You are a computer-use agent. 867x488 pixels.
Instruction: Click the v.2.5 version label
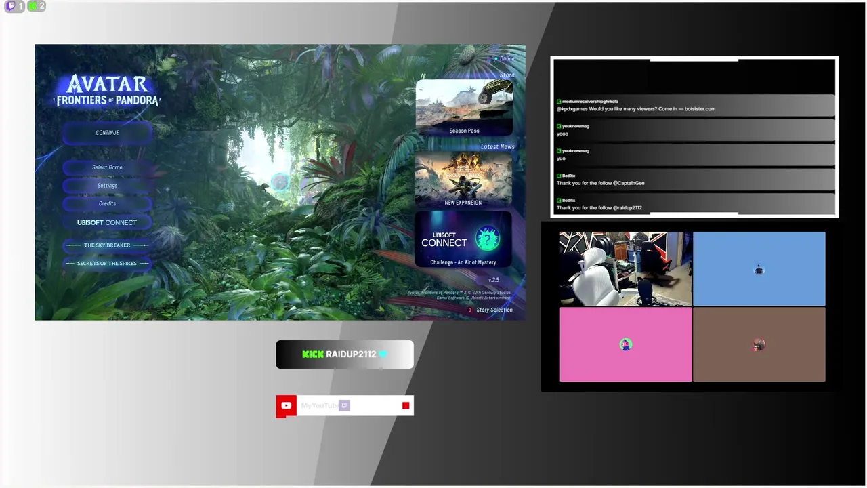[494, 280]
